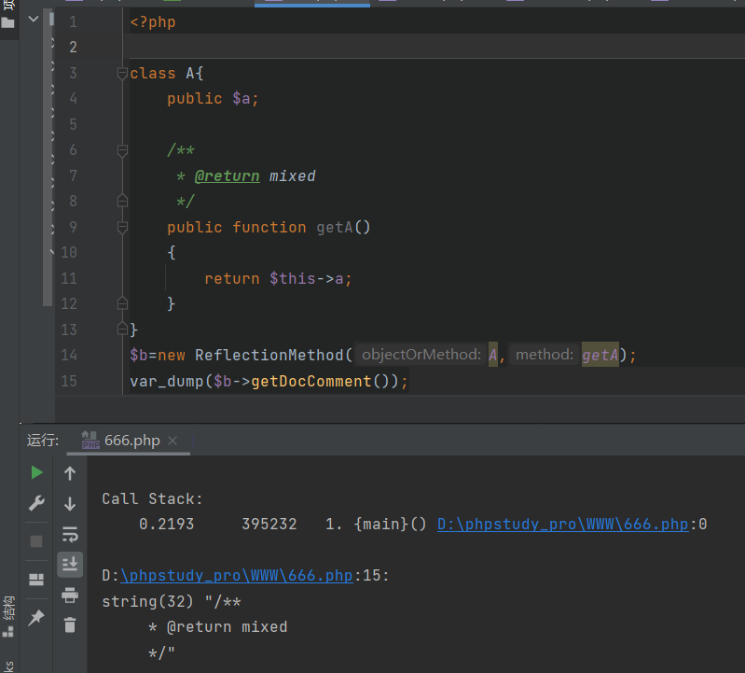Viewport: 745px width, 673px height.
Task: Fold the doc comment at line 6
Action: (x=122, y=150)
